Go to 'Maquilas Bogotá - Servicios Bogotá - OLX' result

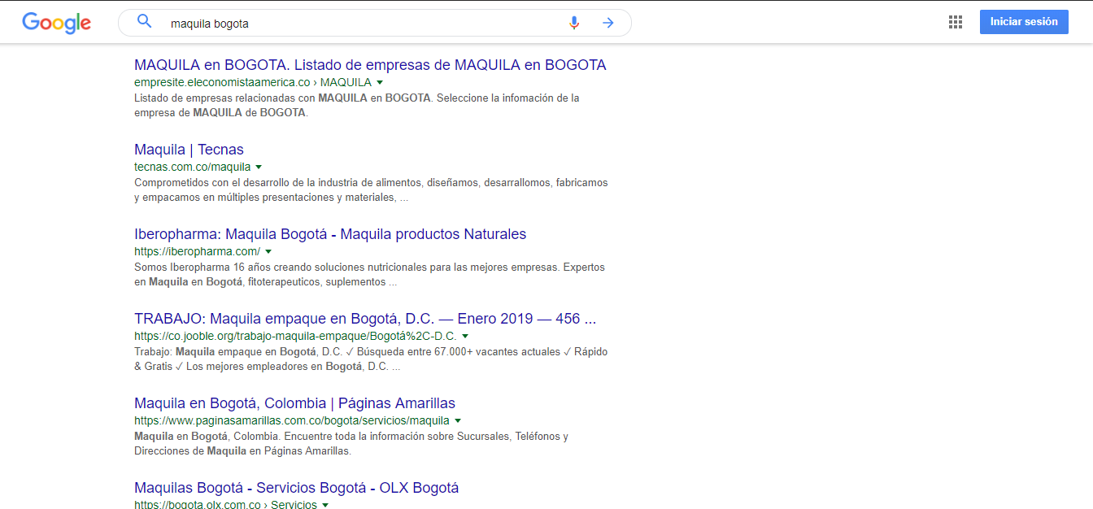tap(296, 488)
